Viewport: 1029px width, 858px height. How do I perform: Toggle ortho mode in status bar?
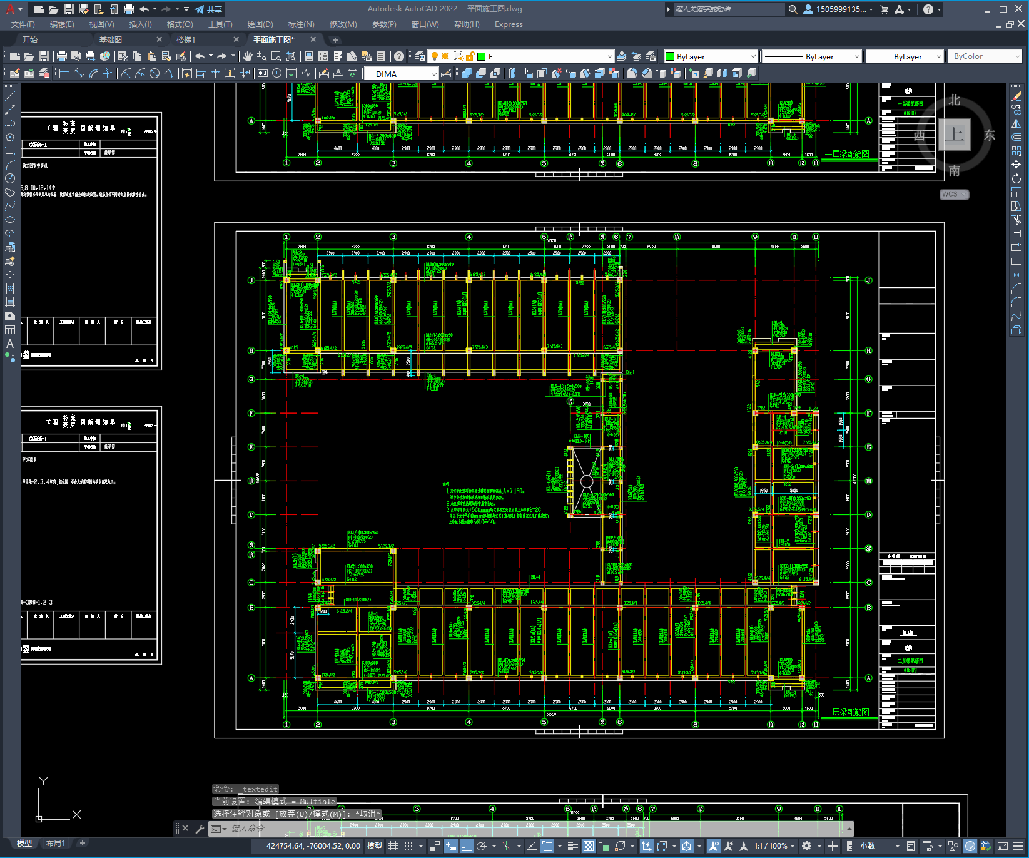click(467, 846)
